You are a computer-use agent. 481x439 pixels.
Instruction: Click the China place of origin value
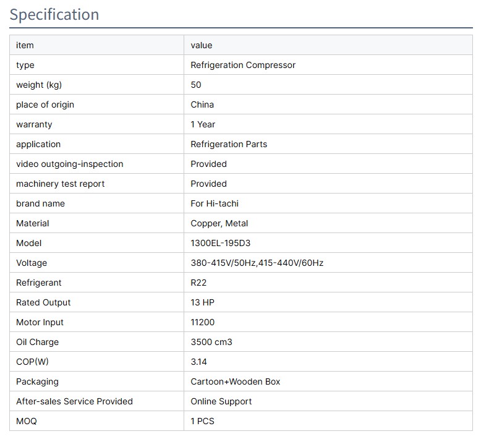[202, 104]
